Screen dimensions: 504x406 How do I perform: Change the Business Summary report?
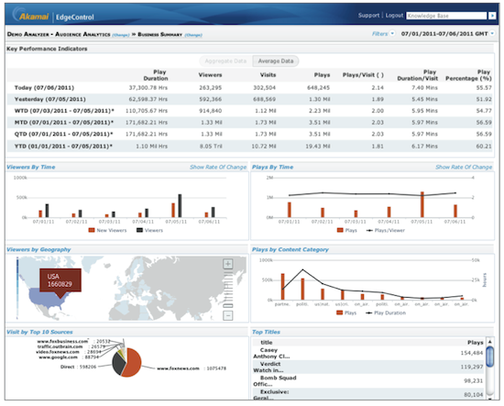pos(193,35)
